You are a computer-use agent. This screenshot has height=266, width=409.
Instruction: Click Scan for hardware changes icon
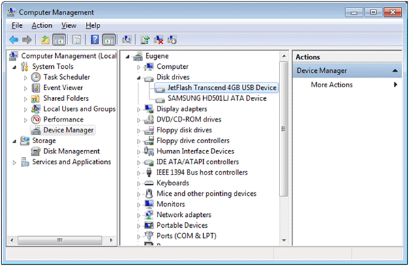coord(127,40)
